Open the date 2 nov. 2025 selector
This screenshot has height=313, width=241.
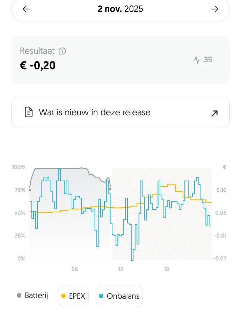[x=120, y=9]
